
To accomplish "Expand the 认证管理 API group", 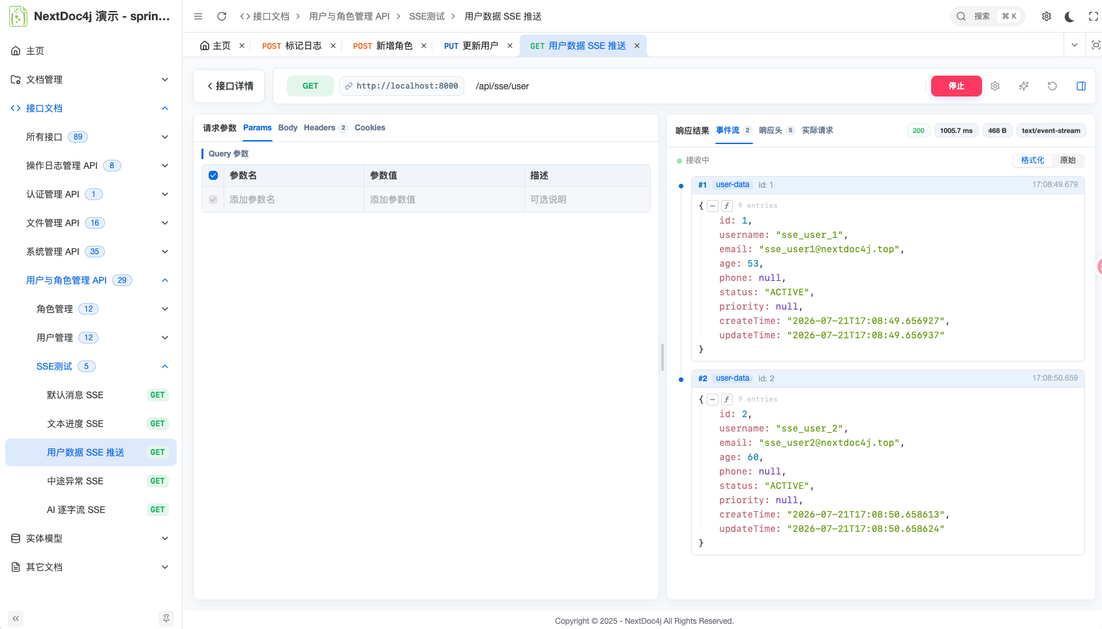I will click(x=91, y=194).
